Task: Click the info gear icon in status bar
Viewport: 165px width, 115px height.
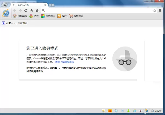Action: [x=122, y=111]
